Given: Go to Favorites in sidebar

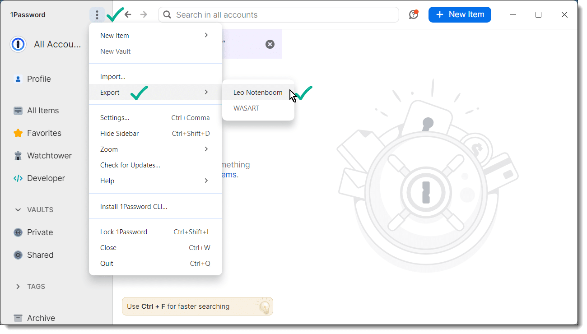Looking at the screenshot, I should pos(44,133).
